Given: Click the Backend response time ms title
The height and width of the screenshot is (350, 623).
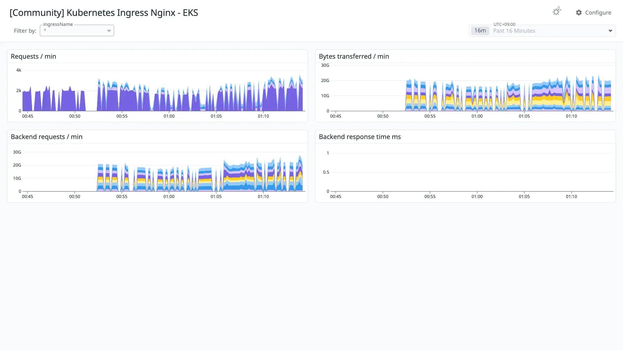Looking at the screenshot, I should click(360, 137).
